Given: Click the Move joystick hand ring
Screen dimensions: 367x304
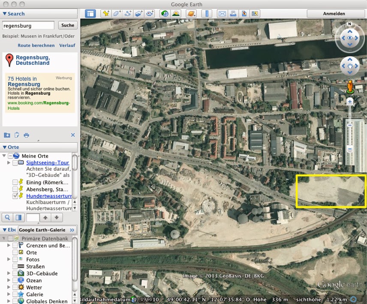Looking at the screenshot, I should point(350,66).
